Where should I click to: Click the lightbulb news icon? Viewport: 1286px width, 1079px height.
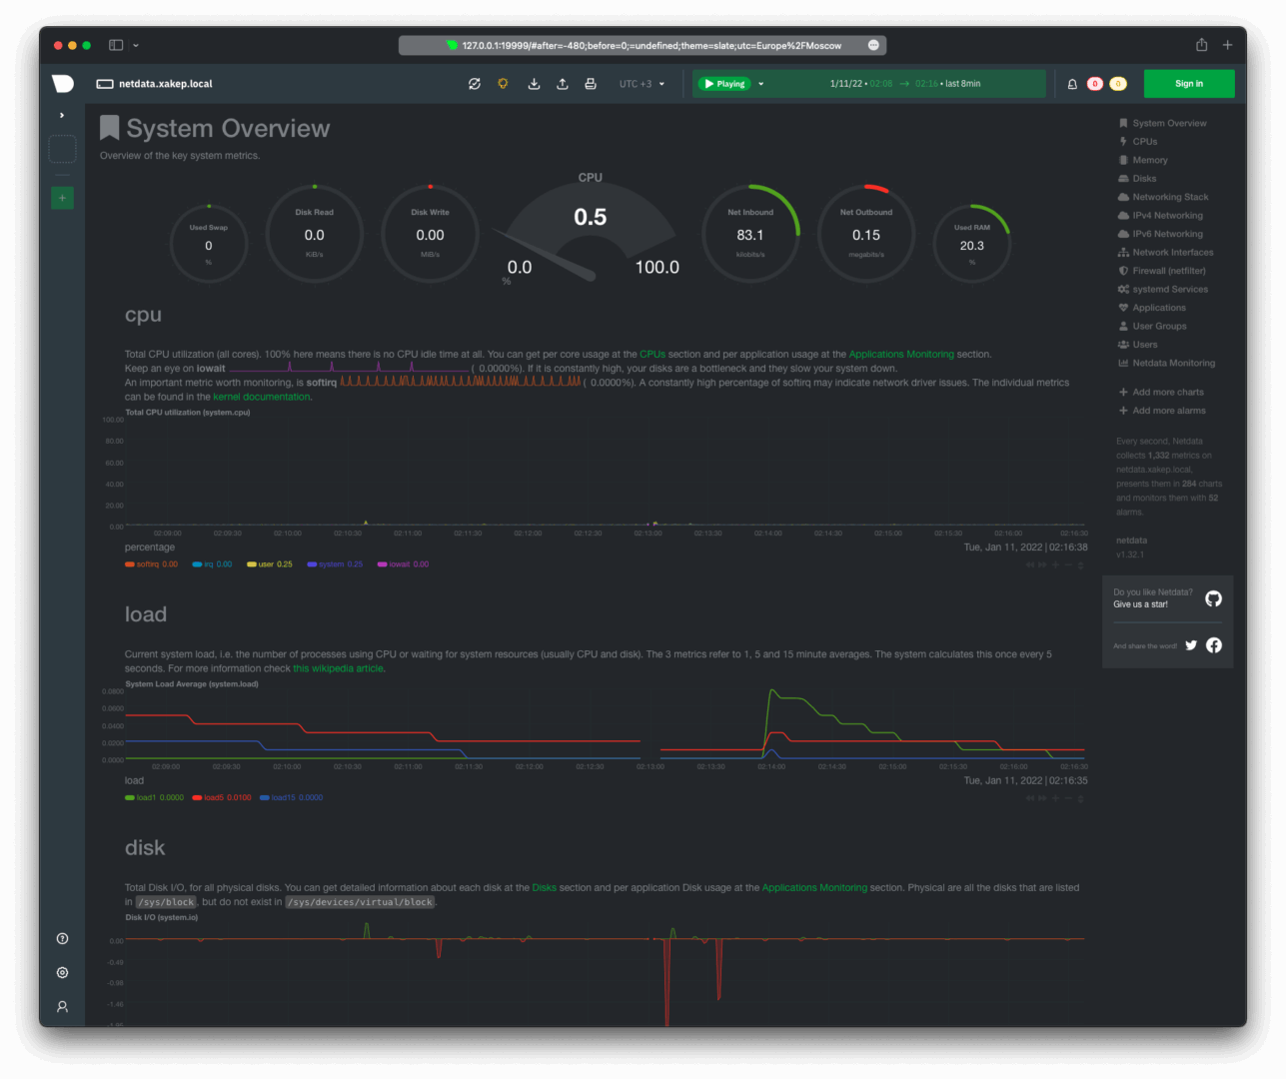click(503, 84)
